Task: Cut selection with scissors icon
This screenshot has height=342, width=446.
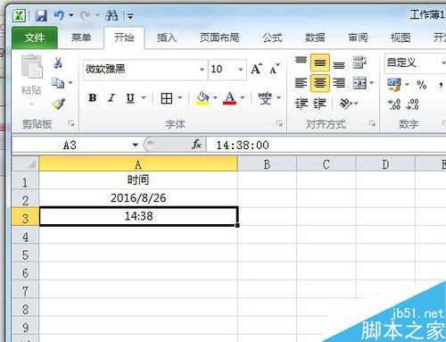Action: [x=58, y=63]
